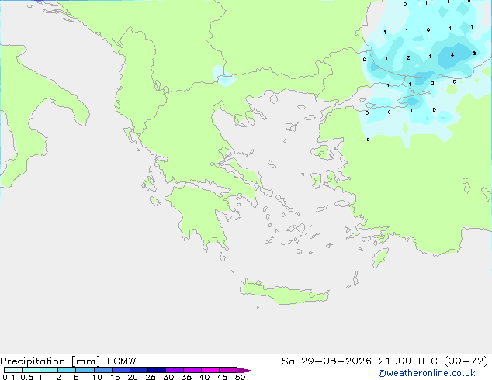Click the 15–20 mm legend color swatch
The image size is (492, 380).
click(x=121, y=370)
